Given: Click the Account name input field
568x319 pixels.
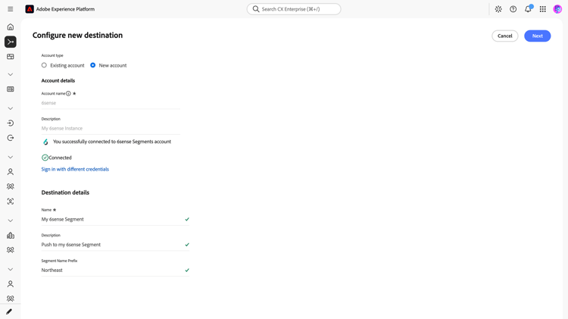Looking at the screenshot, I should click(x=111, y=103).
